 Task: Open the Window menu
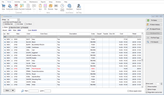[58, 2]
